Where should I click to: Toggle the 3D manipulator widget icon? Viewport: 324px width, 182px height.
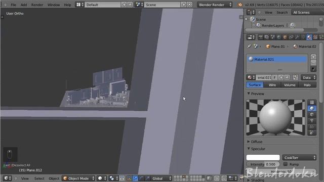(130, 178)
